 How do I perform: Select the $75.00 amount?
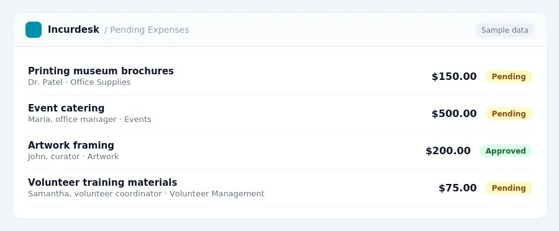(x=457, y=188)
